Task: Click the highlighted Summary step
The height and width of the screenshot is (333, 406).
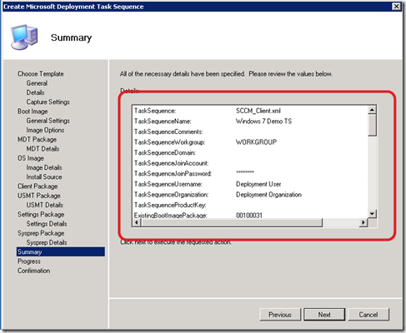Action: click(61, 251)
